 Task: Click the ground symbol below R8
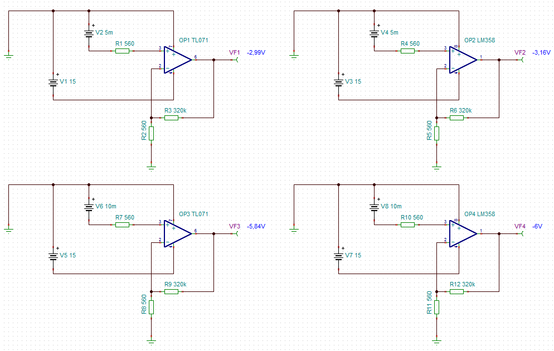[151, 342]
